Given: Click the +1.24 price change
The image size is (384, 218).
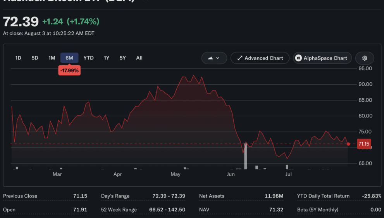Looking at the screenshot, I should point(53,22).
